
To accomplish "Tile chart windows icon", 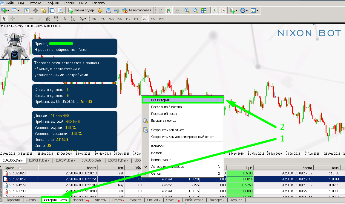I will [204, 10].
